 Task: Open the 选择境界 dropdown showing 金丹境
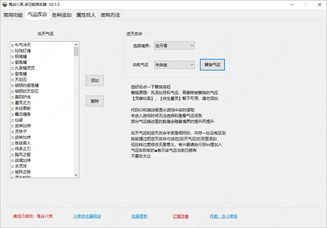coord(174,45)
